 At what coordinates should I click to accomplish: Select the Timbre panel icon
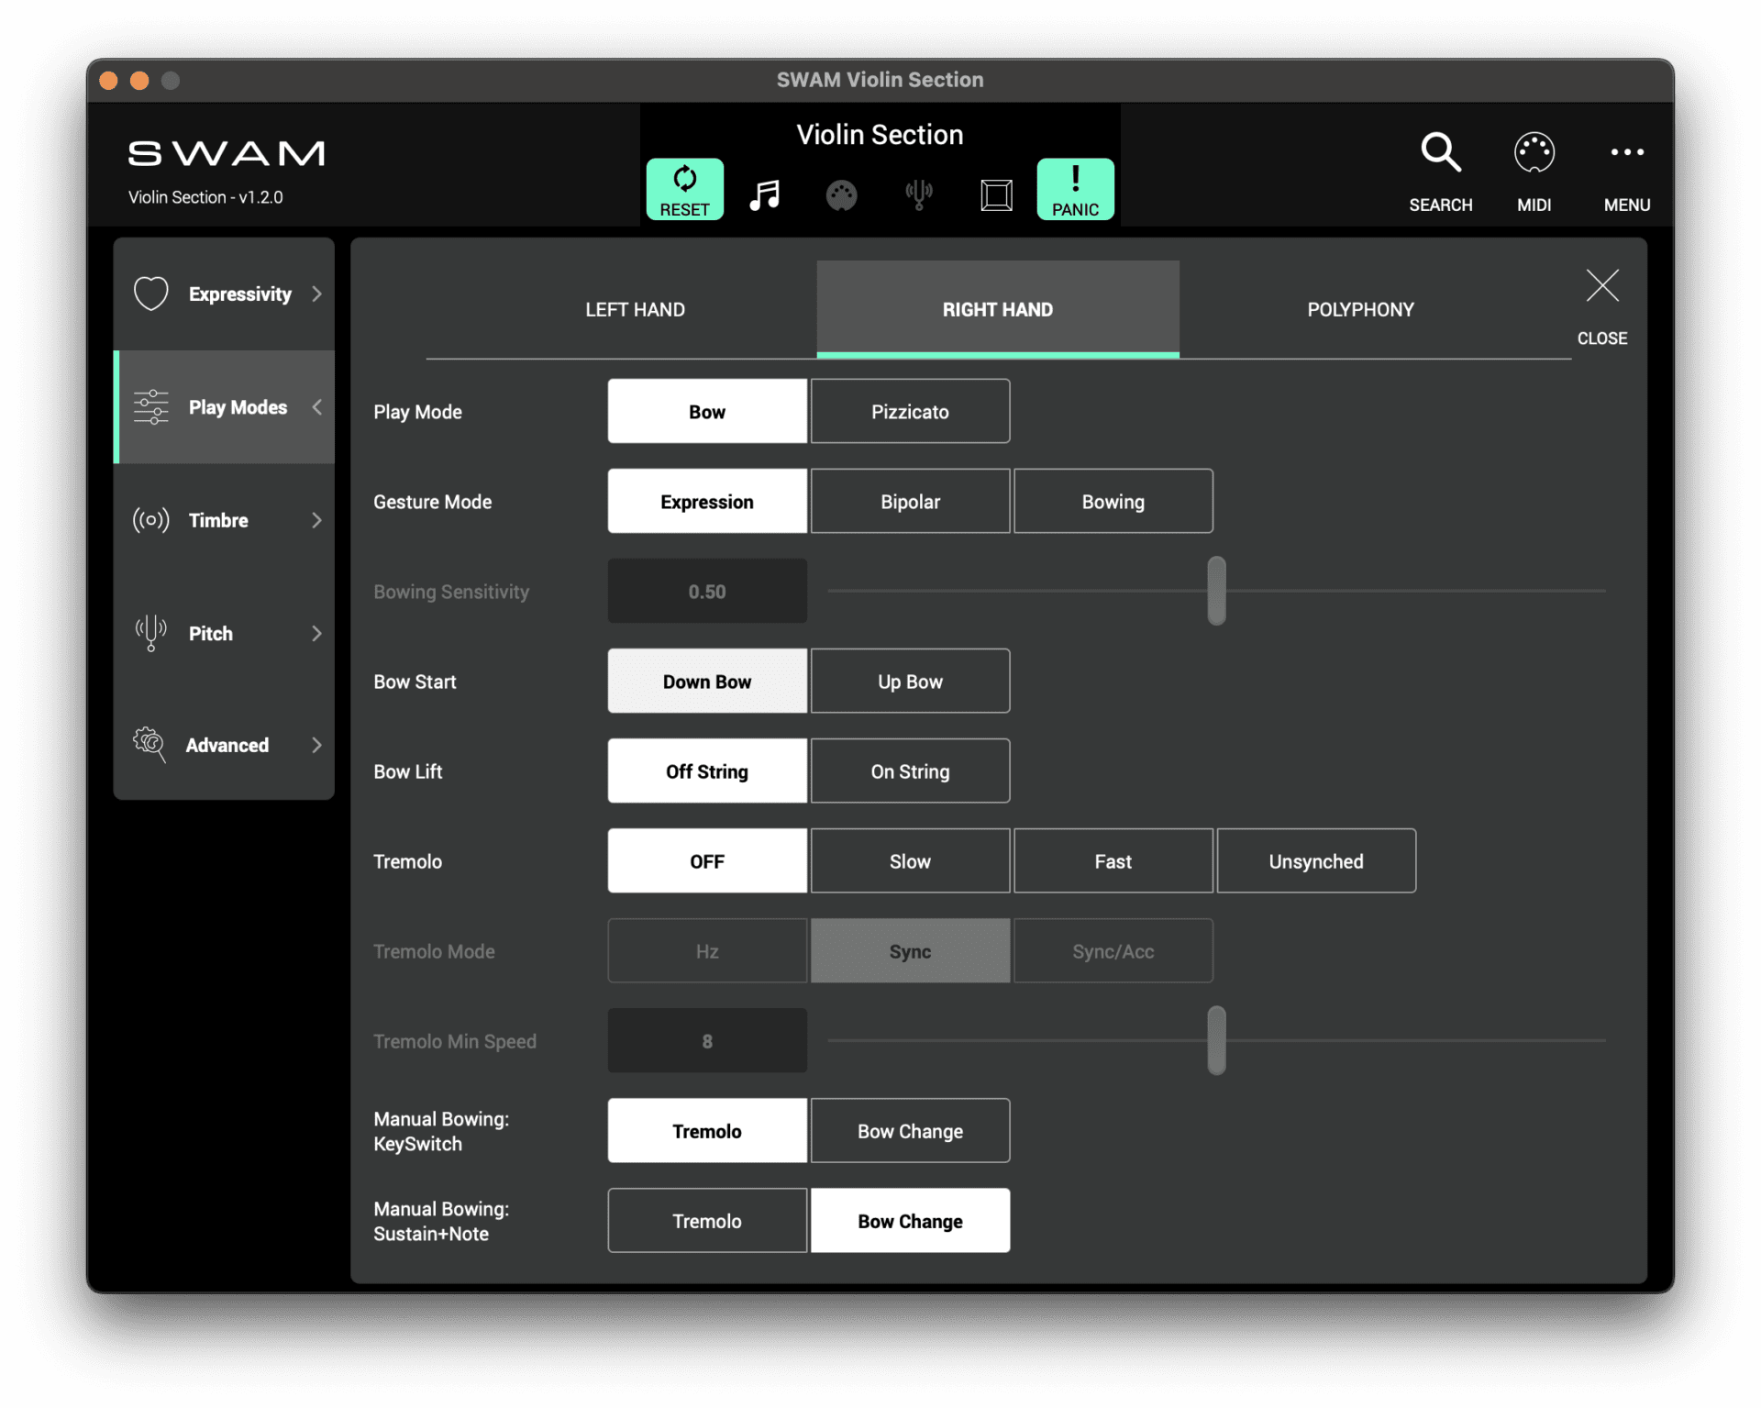click(x=150, y=520)
